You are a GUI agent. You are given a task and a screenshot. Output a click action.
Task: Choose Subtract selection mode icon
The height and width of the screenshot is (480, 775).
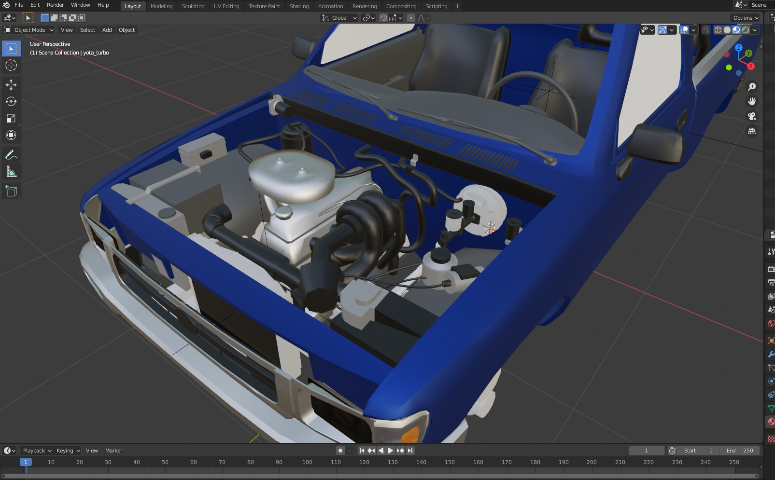(x=63, y=18)
